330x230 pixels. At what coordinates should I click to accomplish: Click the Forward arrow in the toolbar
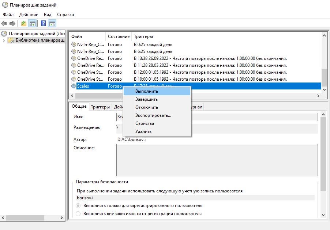coord(12,23)
